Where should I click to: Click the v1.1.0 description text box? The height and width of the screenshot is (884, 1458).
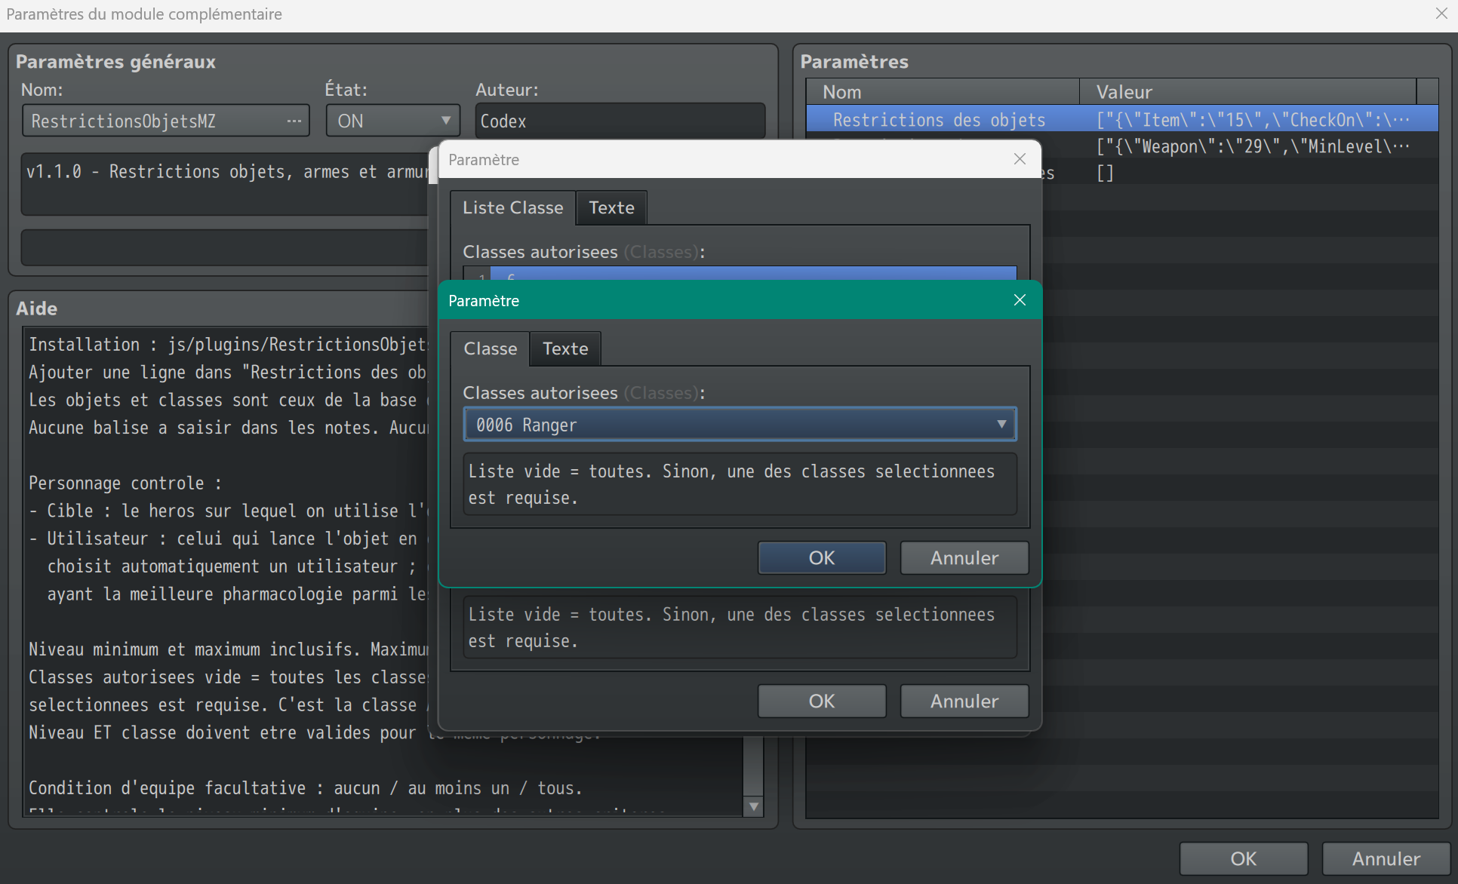click(x=226, y=185)
